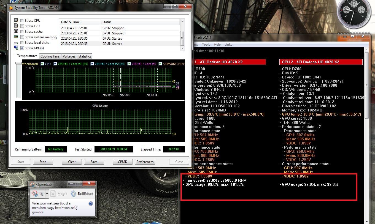Click the memory stick icon beside Stress system memory

point(16,37)
